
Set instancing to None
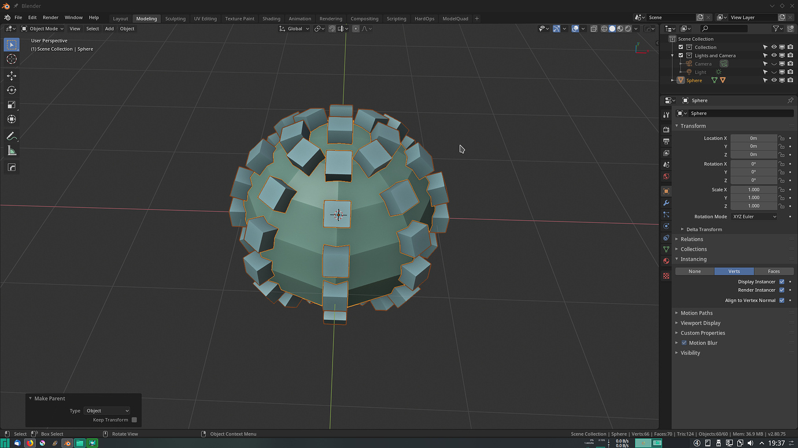(x=694, y=271)
